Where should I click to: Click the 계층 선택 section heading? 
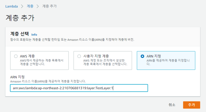click(20, 34)
